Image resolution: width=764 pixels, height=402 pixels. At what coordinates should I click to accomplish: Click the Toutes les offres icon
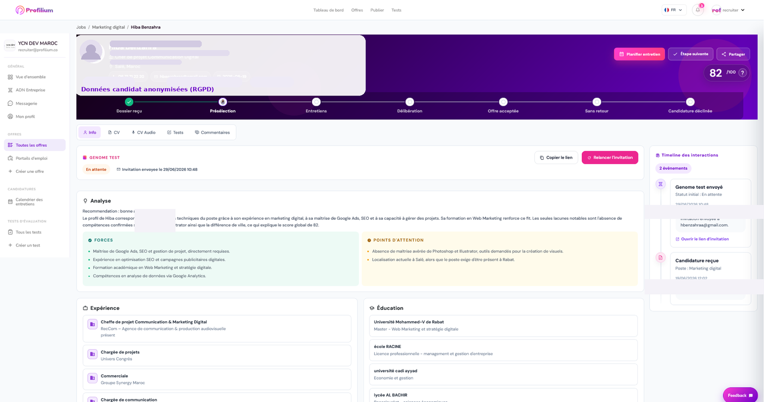point(10,145)
